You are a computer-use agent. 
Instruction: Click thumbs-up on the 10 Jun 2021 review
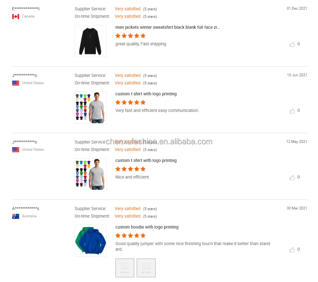pyautogui.click(x=292, y=111)
